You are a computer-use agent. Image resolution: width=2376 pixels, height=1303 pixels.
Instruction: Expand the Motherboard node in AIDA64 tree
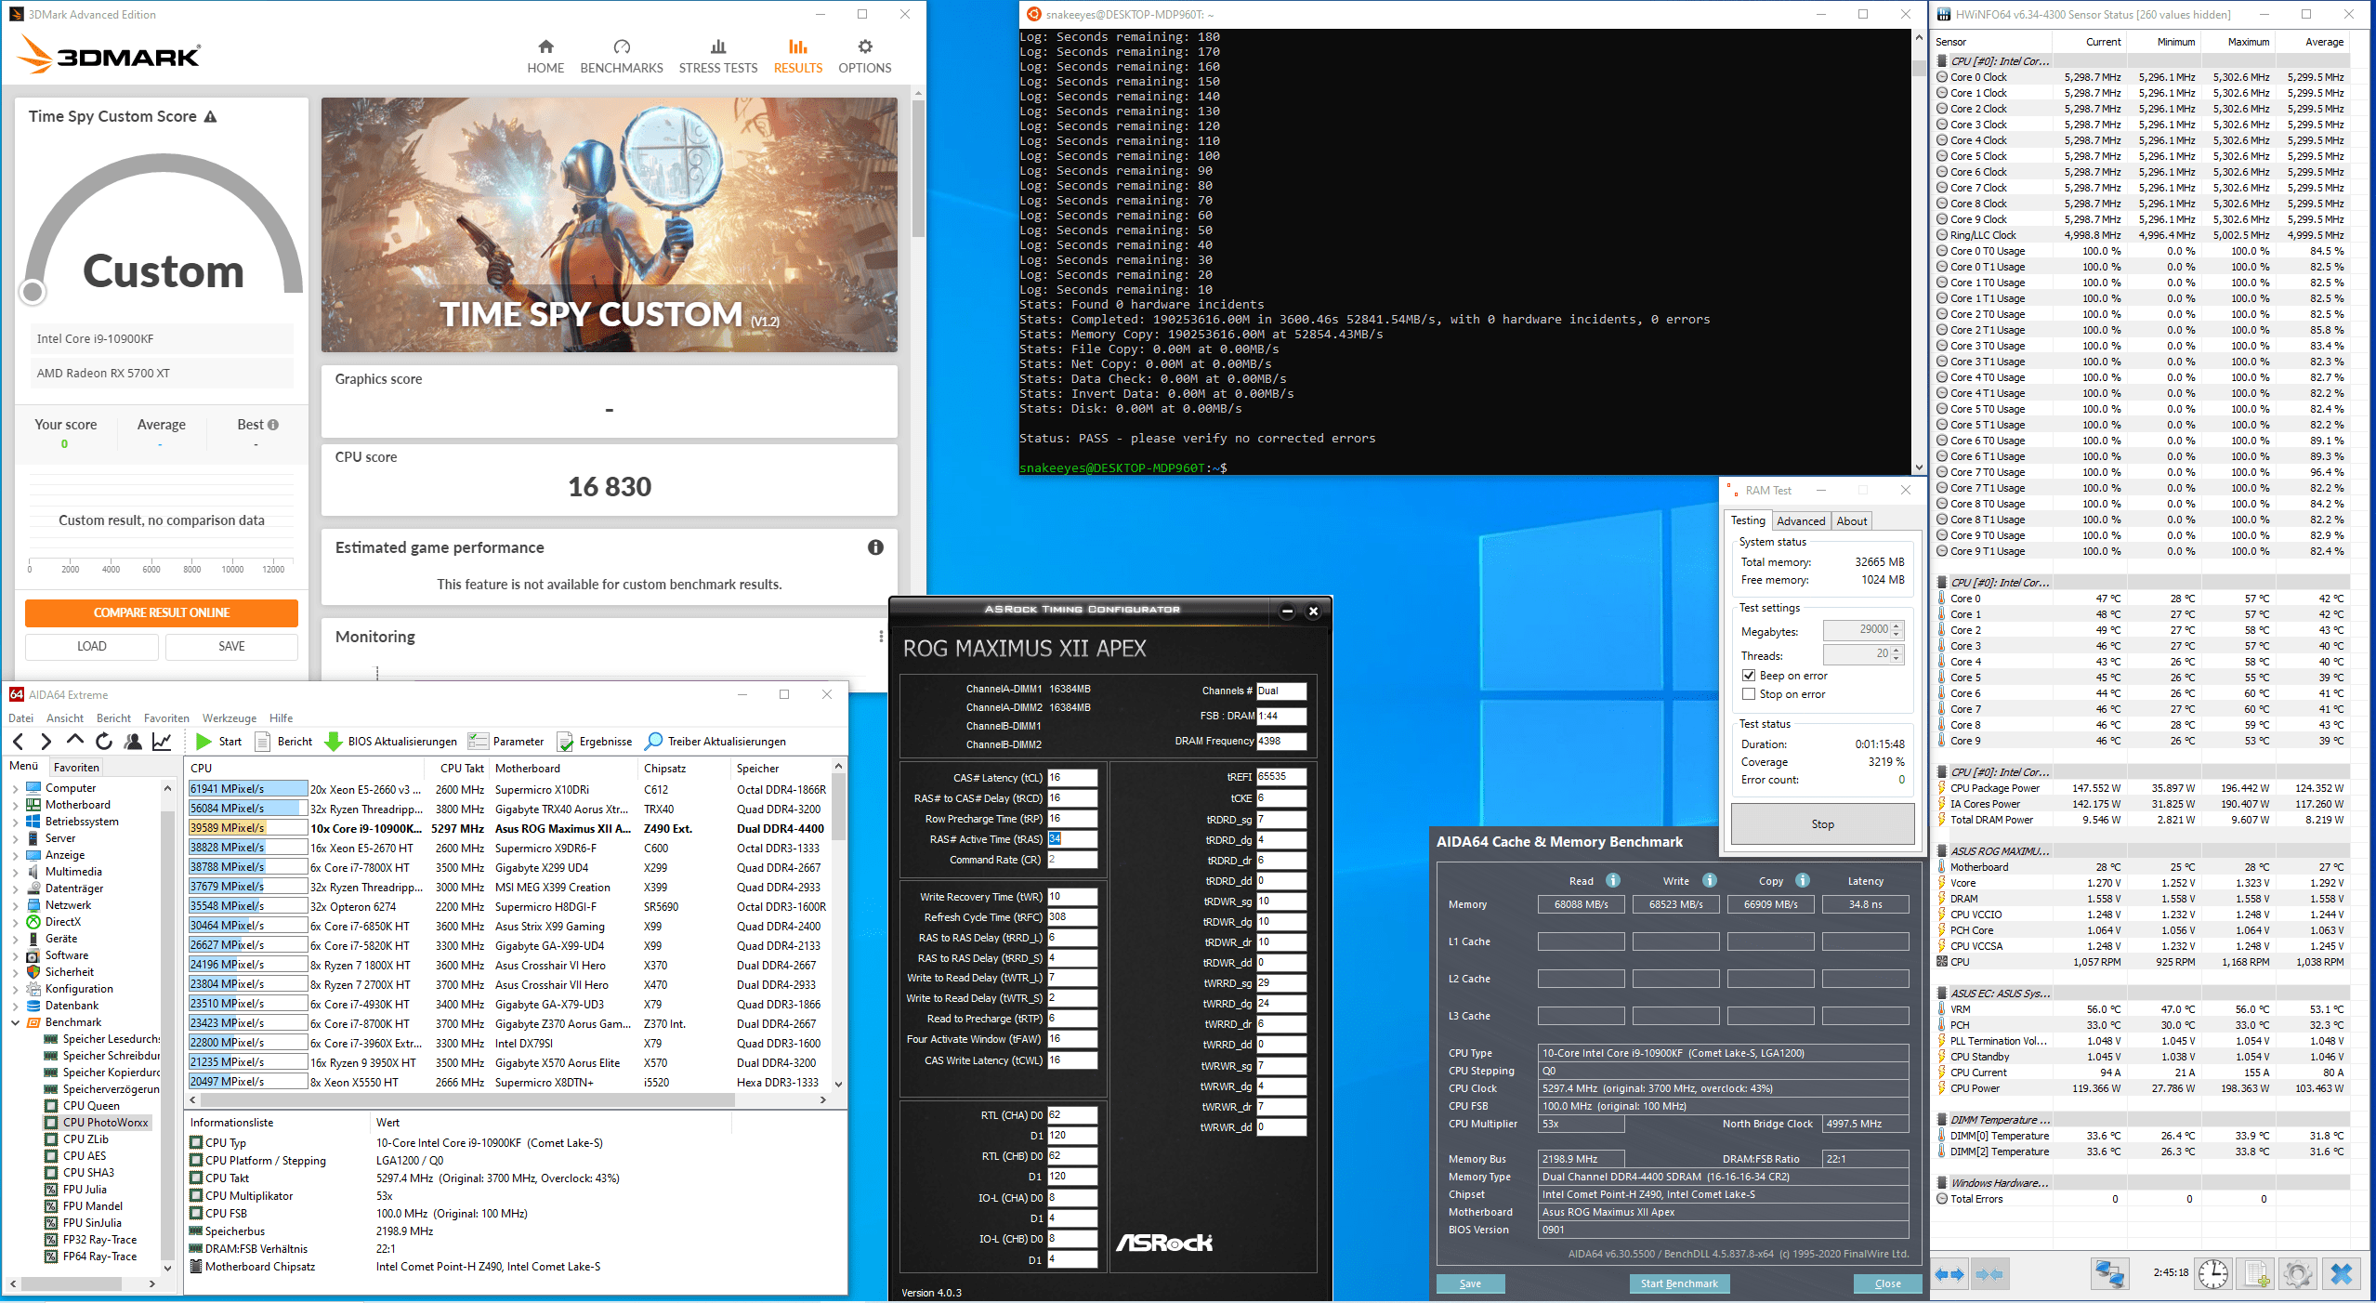pos(15,805)
